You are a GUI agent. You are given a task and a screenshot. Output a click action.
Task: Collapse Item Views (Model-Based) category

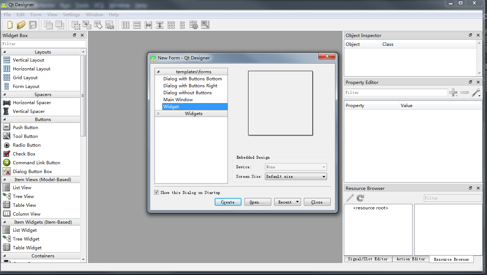tap(5, 180)
